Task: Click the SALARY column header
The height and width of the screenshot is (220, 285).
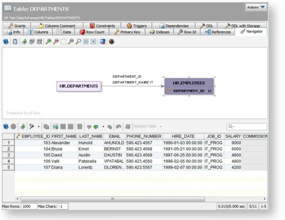Action: click(233, 136)
